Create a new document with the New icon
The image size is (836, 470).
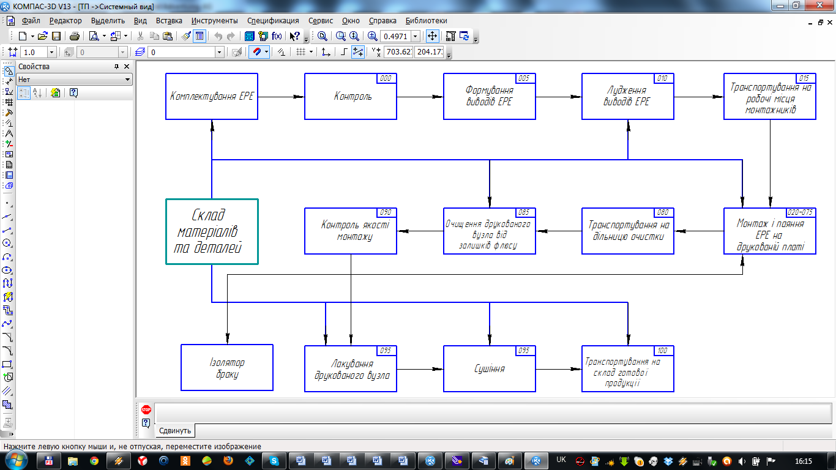(x=22, y=36)
